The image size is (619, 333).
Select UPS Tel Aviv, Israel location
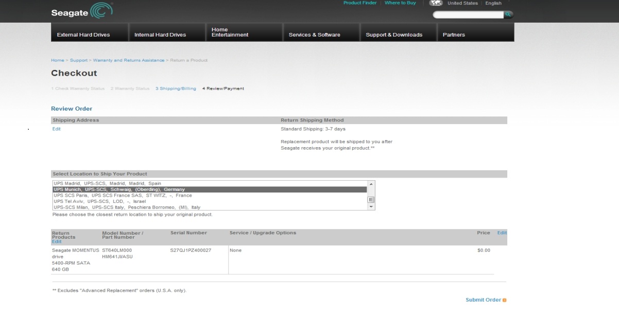pos(210,201)
